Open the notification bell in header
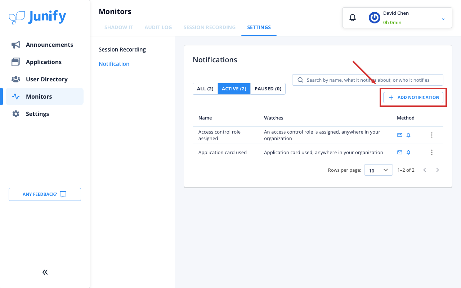461x288 pixels. tap(353, 17)
